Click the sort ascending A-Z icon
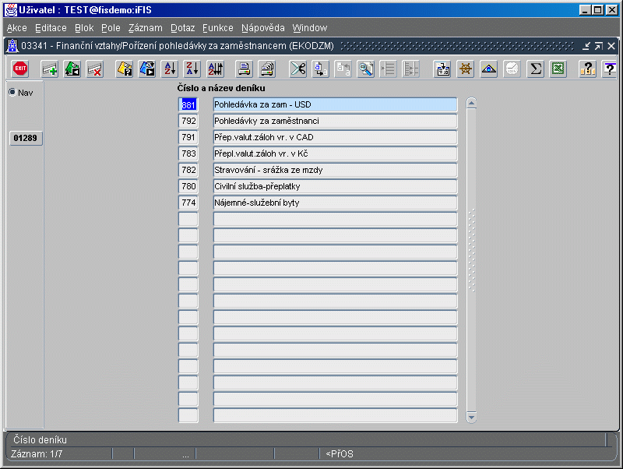 click(x=170, y=69)
